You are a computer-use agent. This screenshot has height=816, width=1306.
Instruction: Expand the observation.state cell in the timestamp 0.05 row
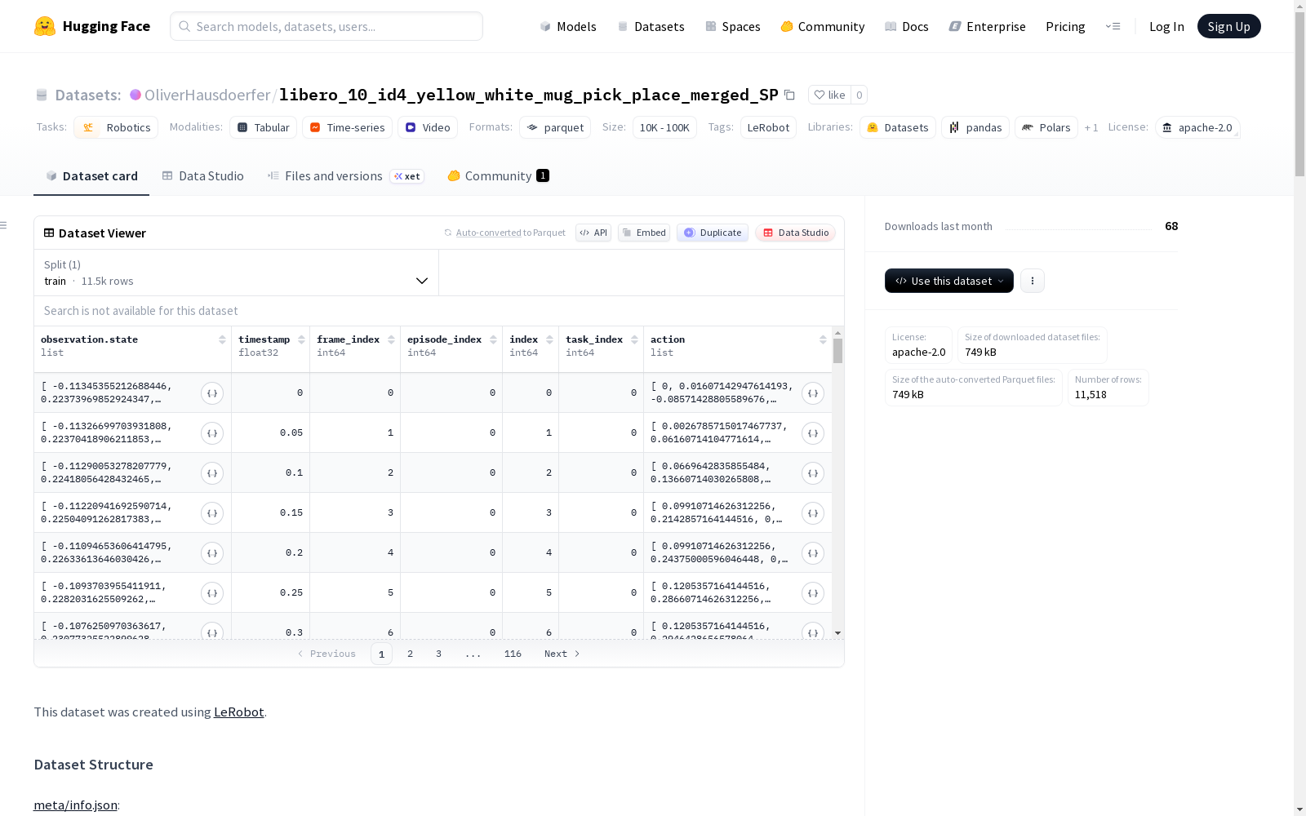[x=212, y=433]
